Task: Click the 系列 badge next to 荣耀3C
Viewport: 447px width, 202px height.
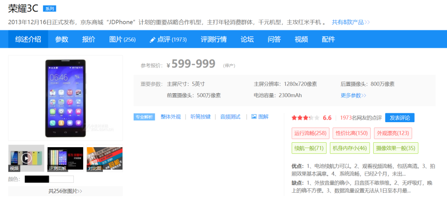Action: 50,8
